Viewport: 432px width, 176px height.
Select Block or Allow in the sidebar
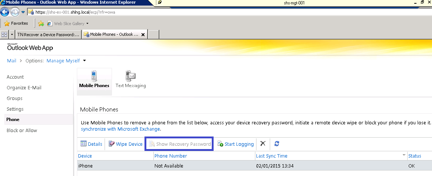click(22, 131)
